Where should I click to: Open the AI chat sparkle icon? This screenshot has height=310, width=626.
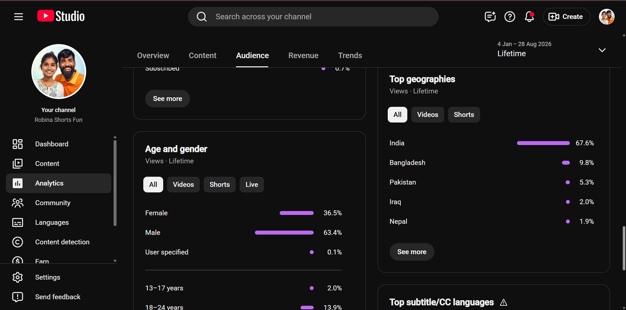click(x=490, y=17)
